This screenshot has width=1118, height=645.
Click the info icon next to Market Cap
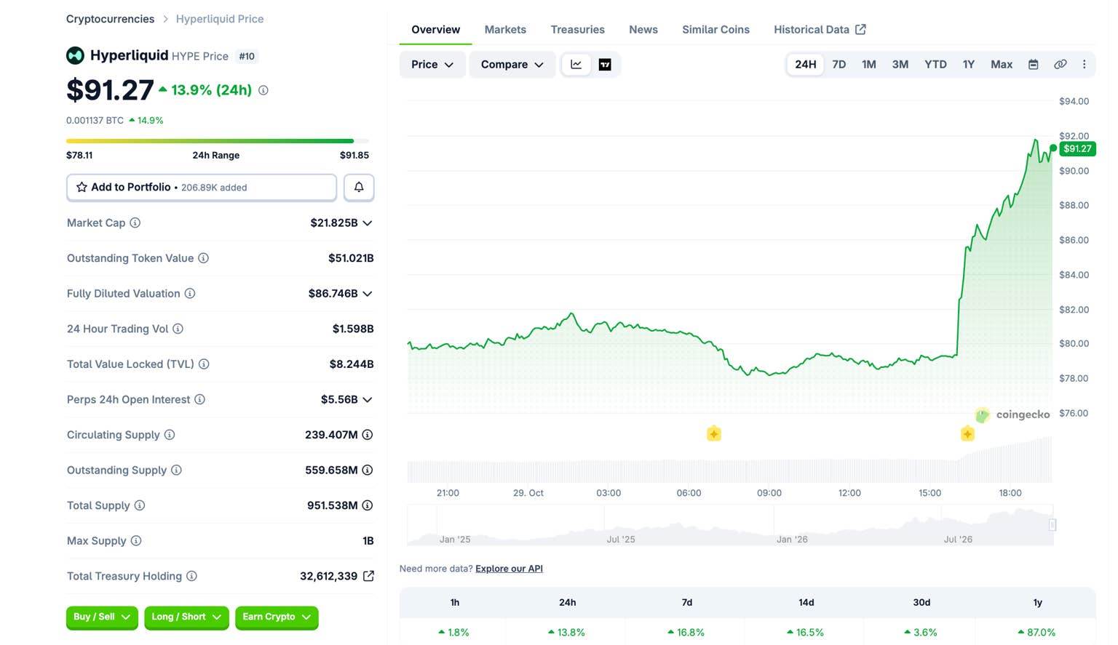click(135, 223)
